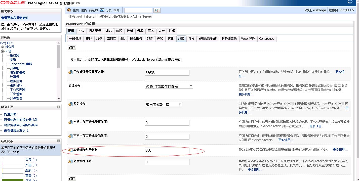This screenshot has height=181, width=359.
Task: Collapse the 系统状态 panel
Action: tap(58, 141)
